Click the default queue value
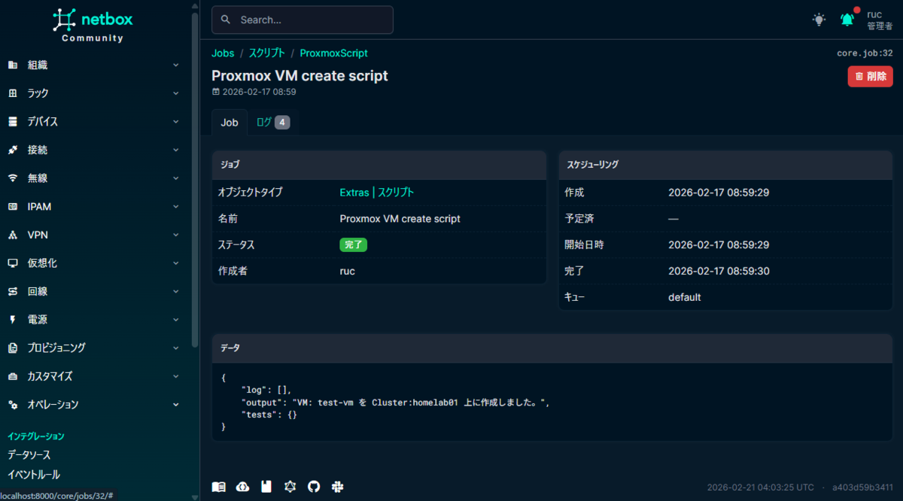 click(685, 297)
